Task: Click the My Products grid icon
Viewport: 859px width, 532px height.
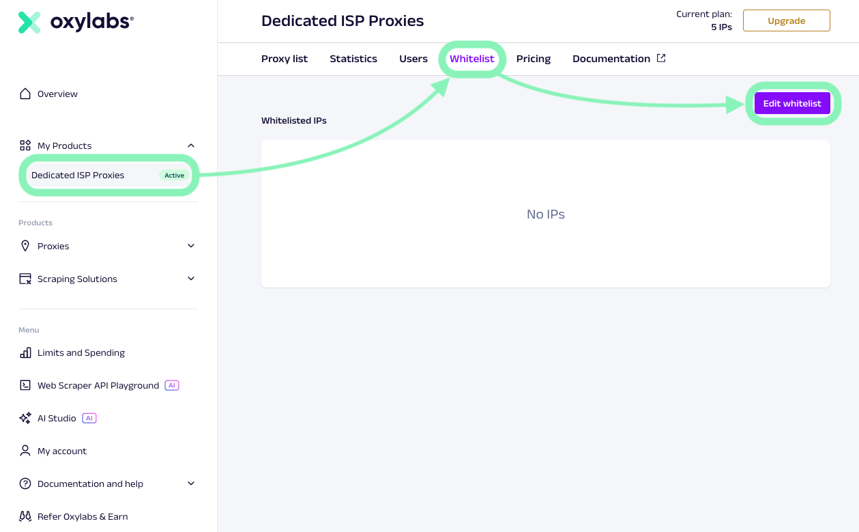Action: point(25,145)
